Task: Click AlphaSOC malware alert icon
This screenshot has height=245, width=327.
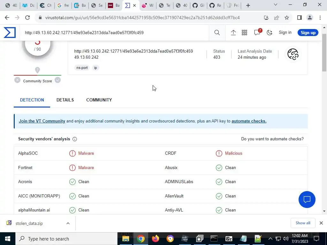Action: [x=72, y=153]
